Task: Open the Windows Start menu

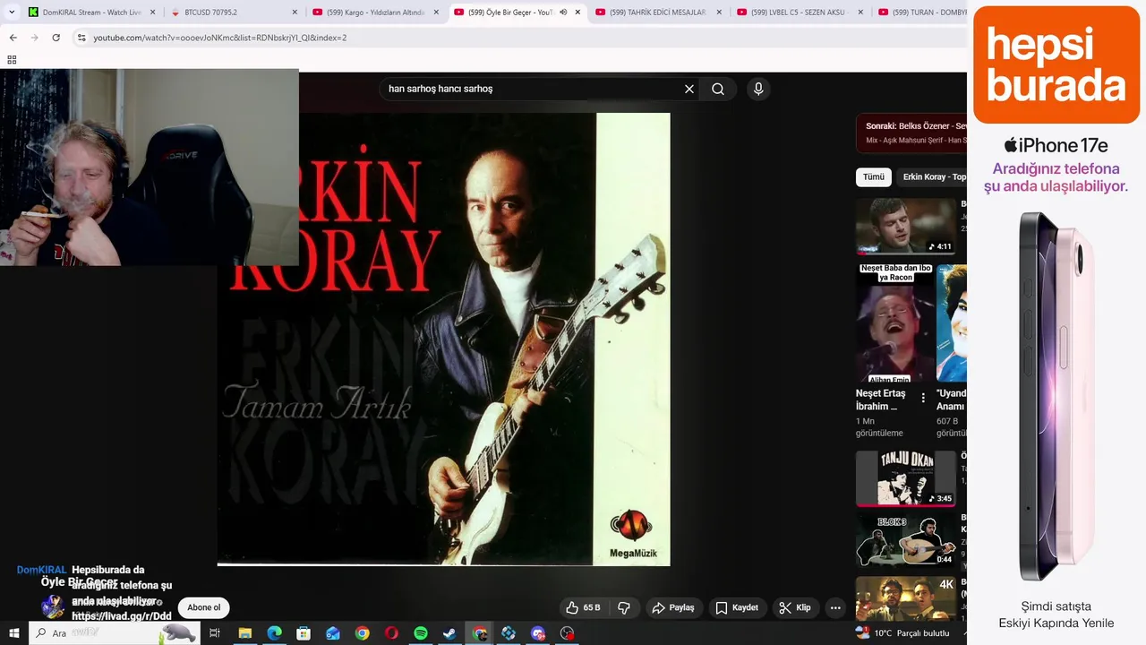Action: (13, 633)
